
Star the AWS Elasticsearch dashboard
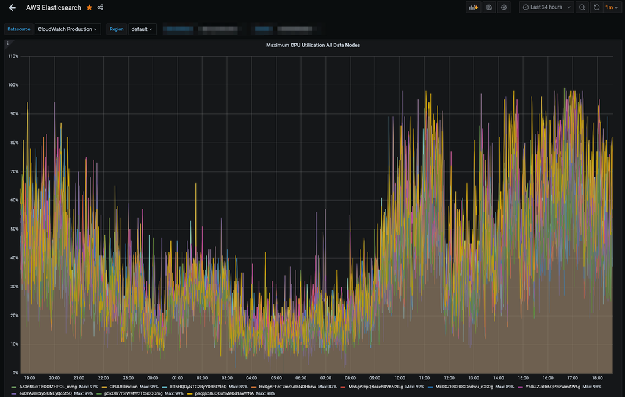pyautogui.click(x=89, y=7)
